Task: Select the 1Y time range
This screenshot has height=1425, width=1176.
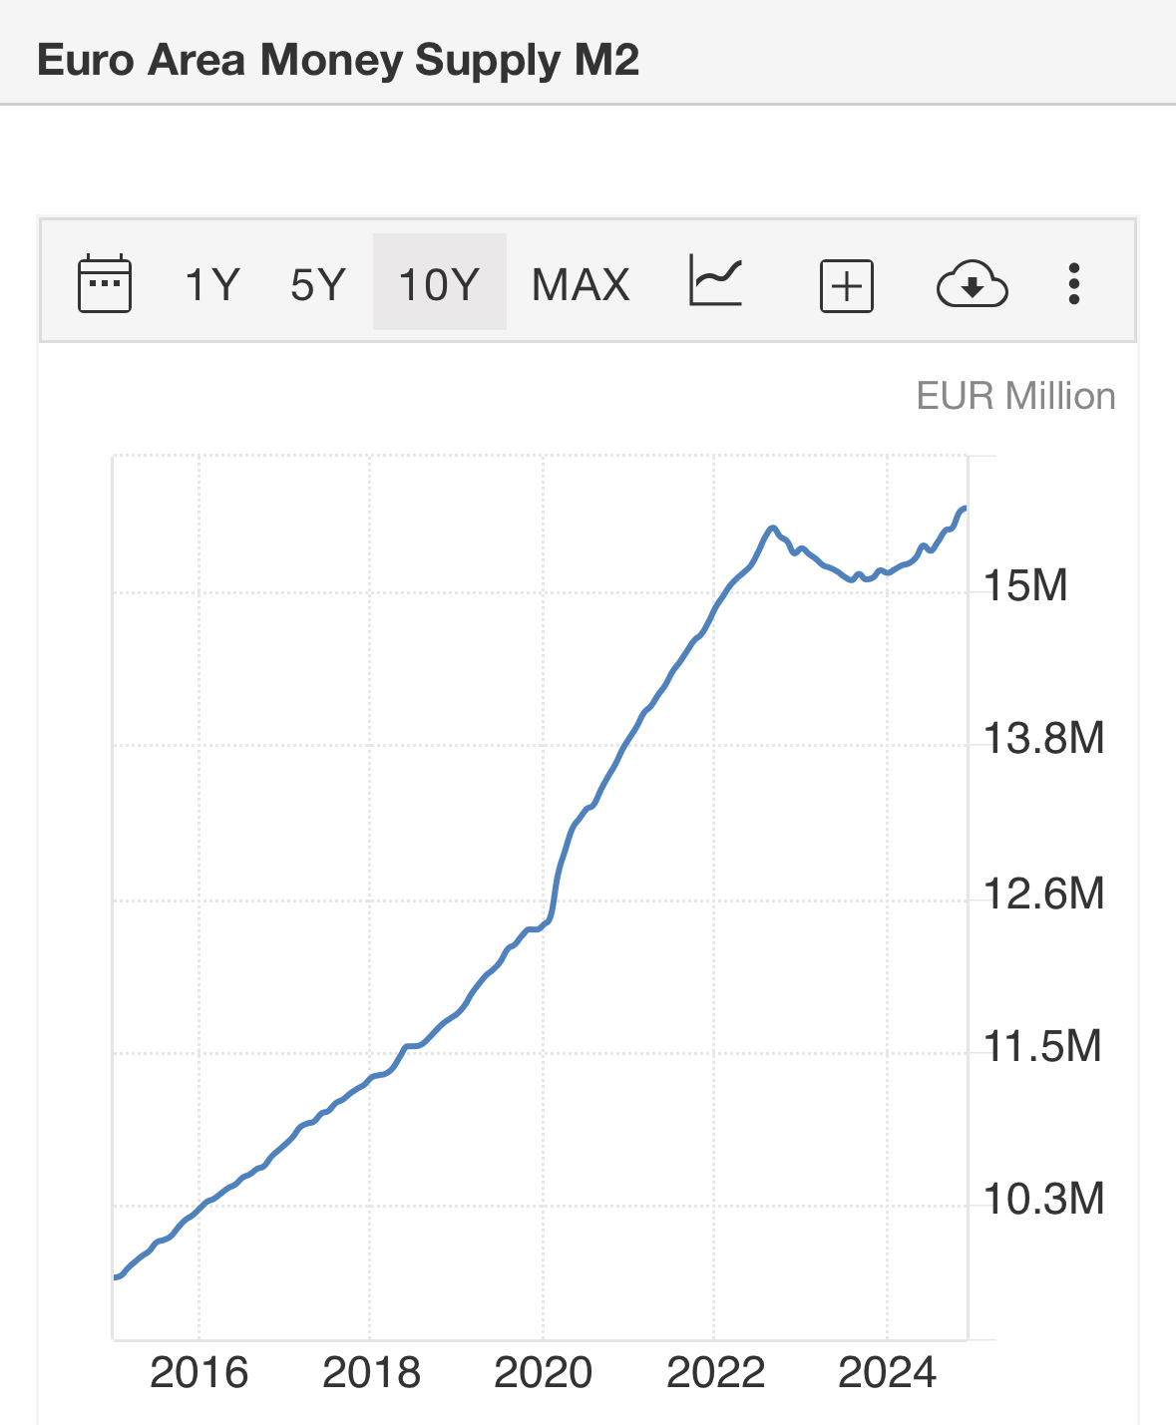Action: 212,284
